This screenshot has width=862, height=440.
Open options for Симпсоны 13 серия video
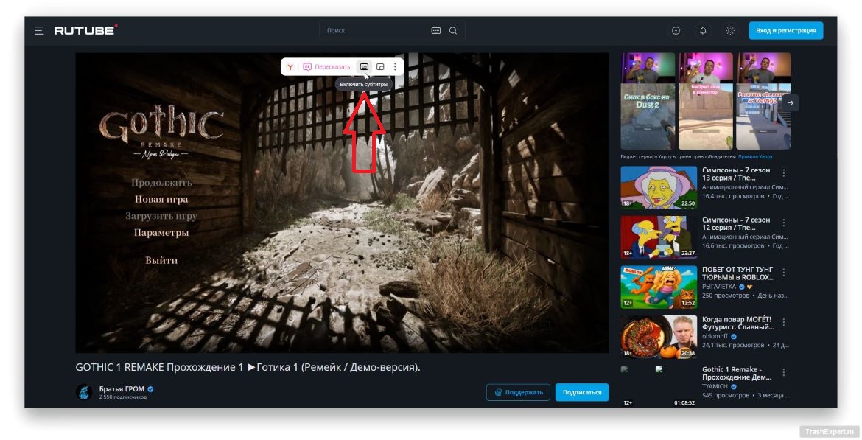(x=784, y=173)
